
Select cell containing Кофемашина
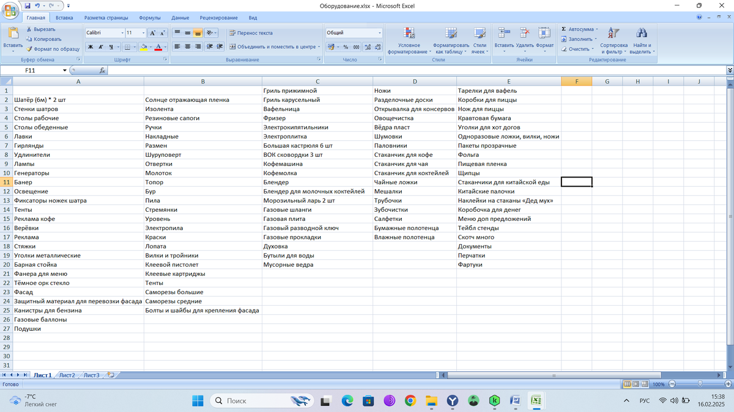317,164
